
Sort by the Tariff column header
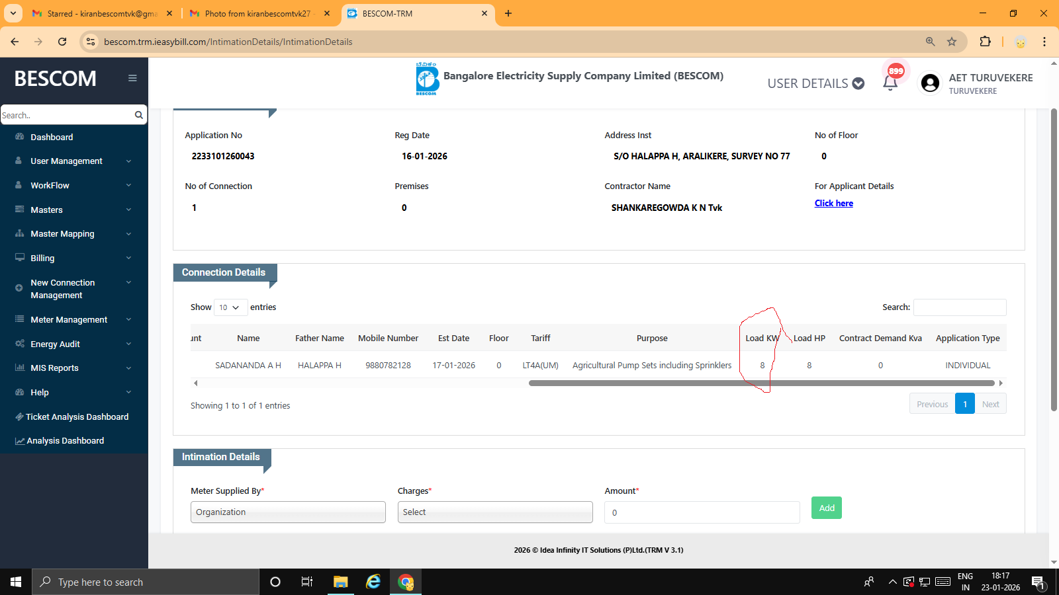point(541,338)
